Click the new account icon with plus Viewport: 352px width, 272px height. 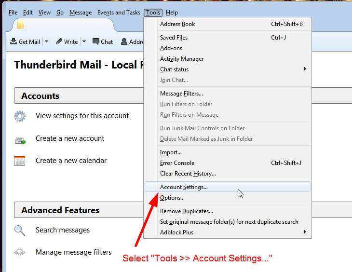20,141
